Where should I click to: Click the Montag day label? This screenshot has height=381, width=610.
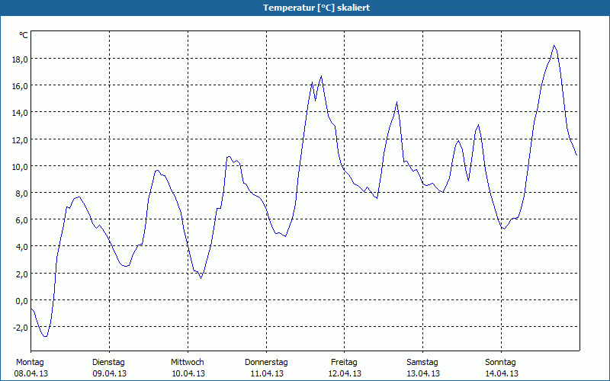pyautogui.click(x=30, y=363)
